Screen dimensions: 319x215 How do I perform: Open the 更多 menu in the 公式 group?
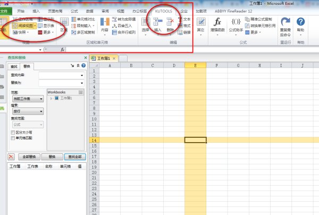pos(253,32)
